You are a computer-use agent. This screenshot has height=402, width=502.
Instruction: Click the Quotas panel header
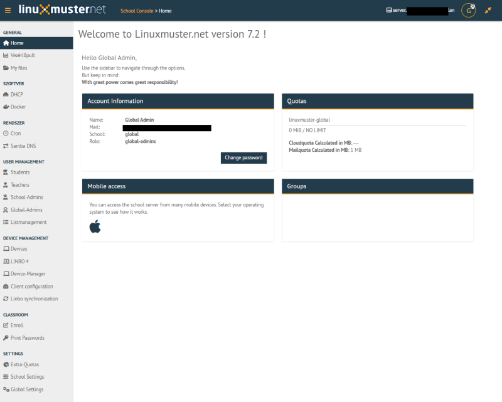[x=378, y=101]
